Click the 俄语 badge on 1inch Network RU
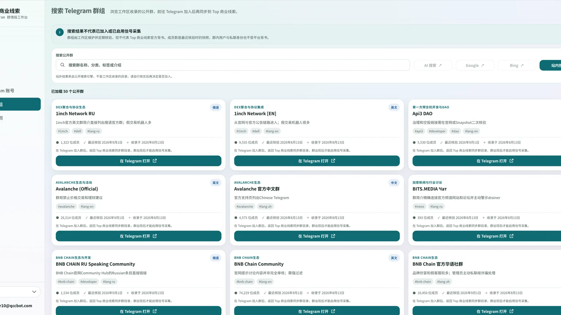This screenshot has height=315, width=561. (216, 107)
